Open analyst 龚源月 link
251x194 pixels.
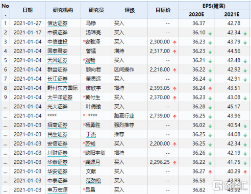coord(93,162)
